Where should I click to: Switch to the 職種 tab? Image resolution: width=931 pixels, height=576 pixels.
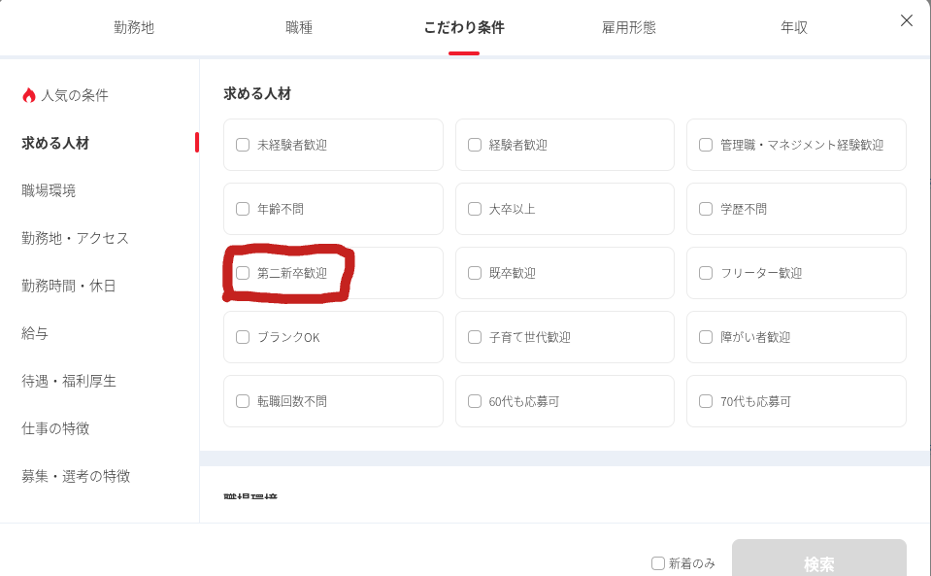coord(299,27)
